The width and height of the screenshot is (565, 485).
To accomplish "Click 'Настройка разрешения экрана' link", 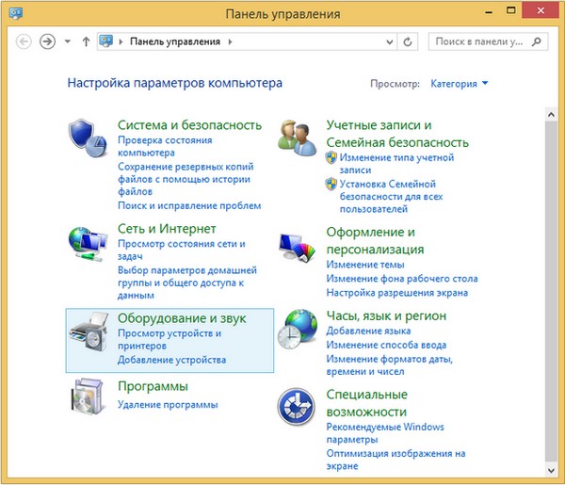I will coord(397,293).
